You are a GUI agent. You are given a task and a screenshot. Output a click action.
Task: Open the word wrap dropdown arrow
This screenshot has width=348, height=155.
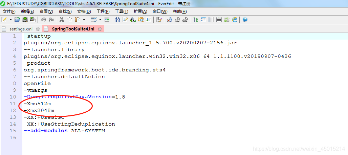click(x=100, y=20)
